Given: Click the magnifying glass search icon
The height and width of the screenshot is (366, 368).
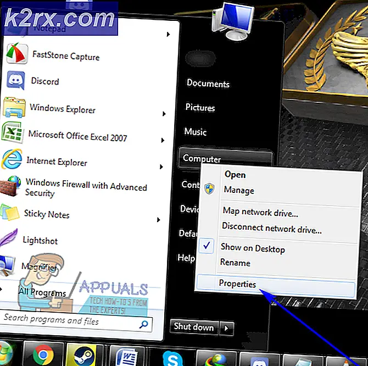Looking at the screenshot, I should click(144, 324).
